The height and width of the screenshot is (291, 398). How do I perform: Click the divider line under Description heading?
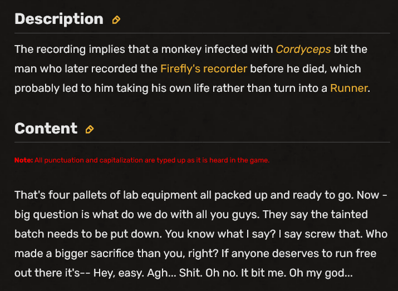pos(202,33)
